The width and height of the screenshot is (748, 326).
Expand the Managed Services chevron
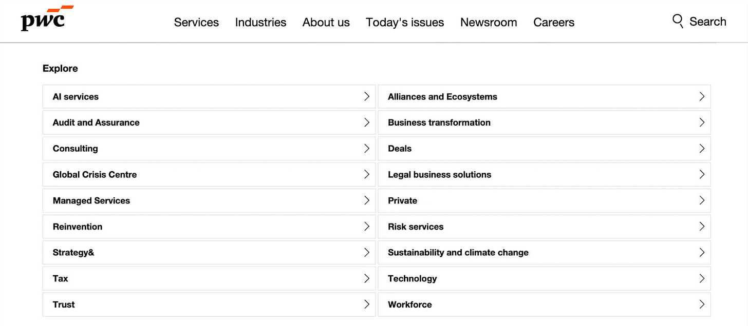[x=367, y=200]
